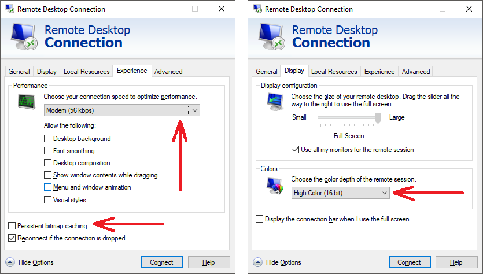
Task: Enable Desktop background checkbox
Action: (x=47, y=139)
